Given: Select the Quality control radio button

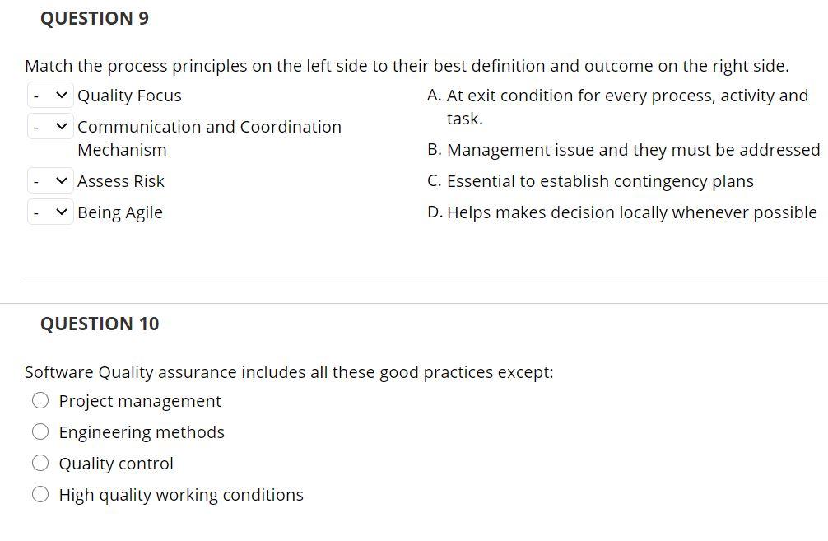Looking at the screenshot, I should (x=40, y=464).
